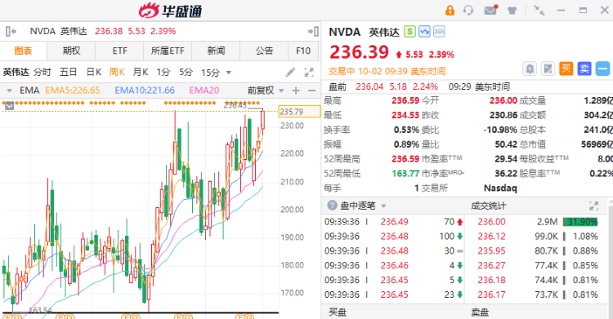
Task: Zoom in chart with plus icon
Action: tap(296, 91)
